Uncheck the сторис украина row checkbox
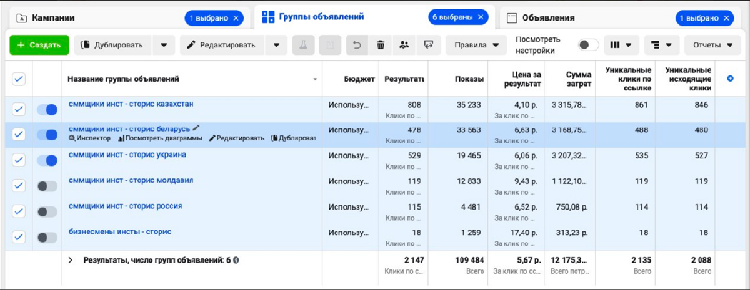The image size is (750, 290). (19, 160)
